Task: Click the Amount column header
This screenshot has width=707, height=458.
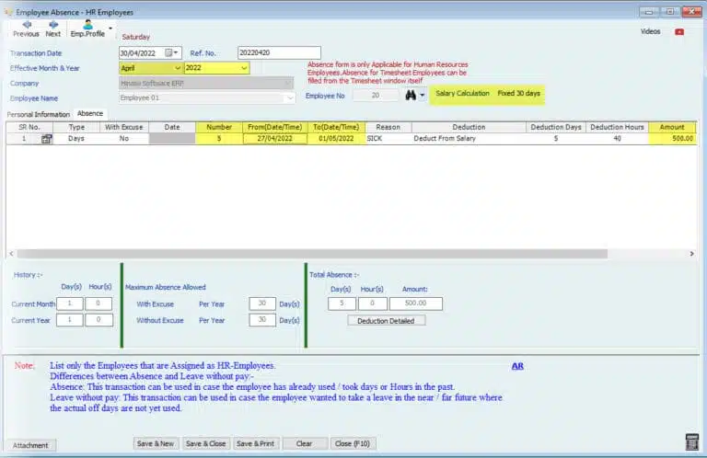Action: point(672,128)
